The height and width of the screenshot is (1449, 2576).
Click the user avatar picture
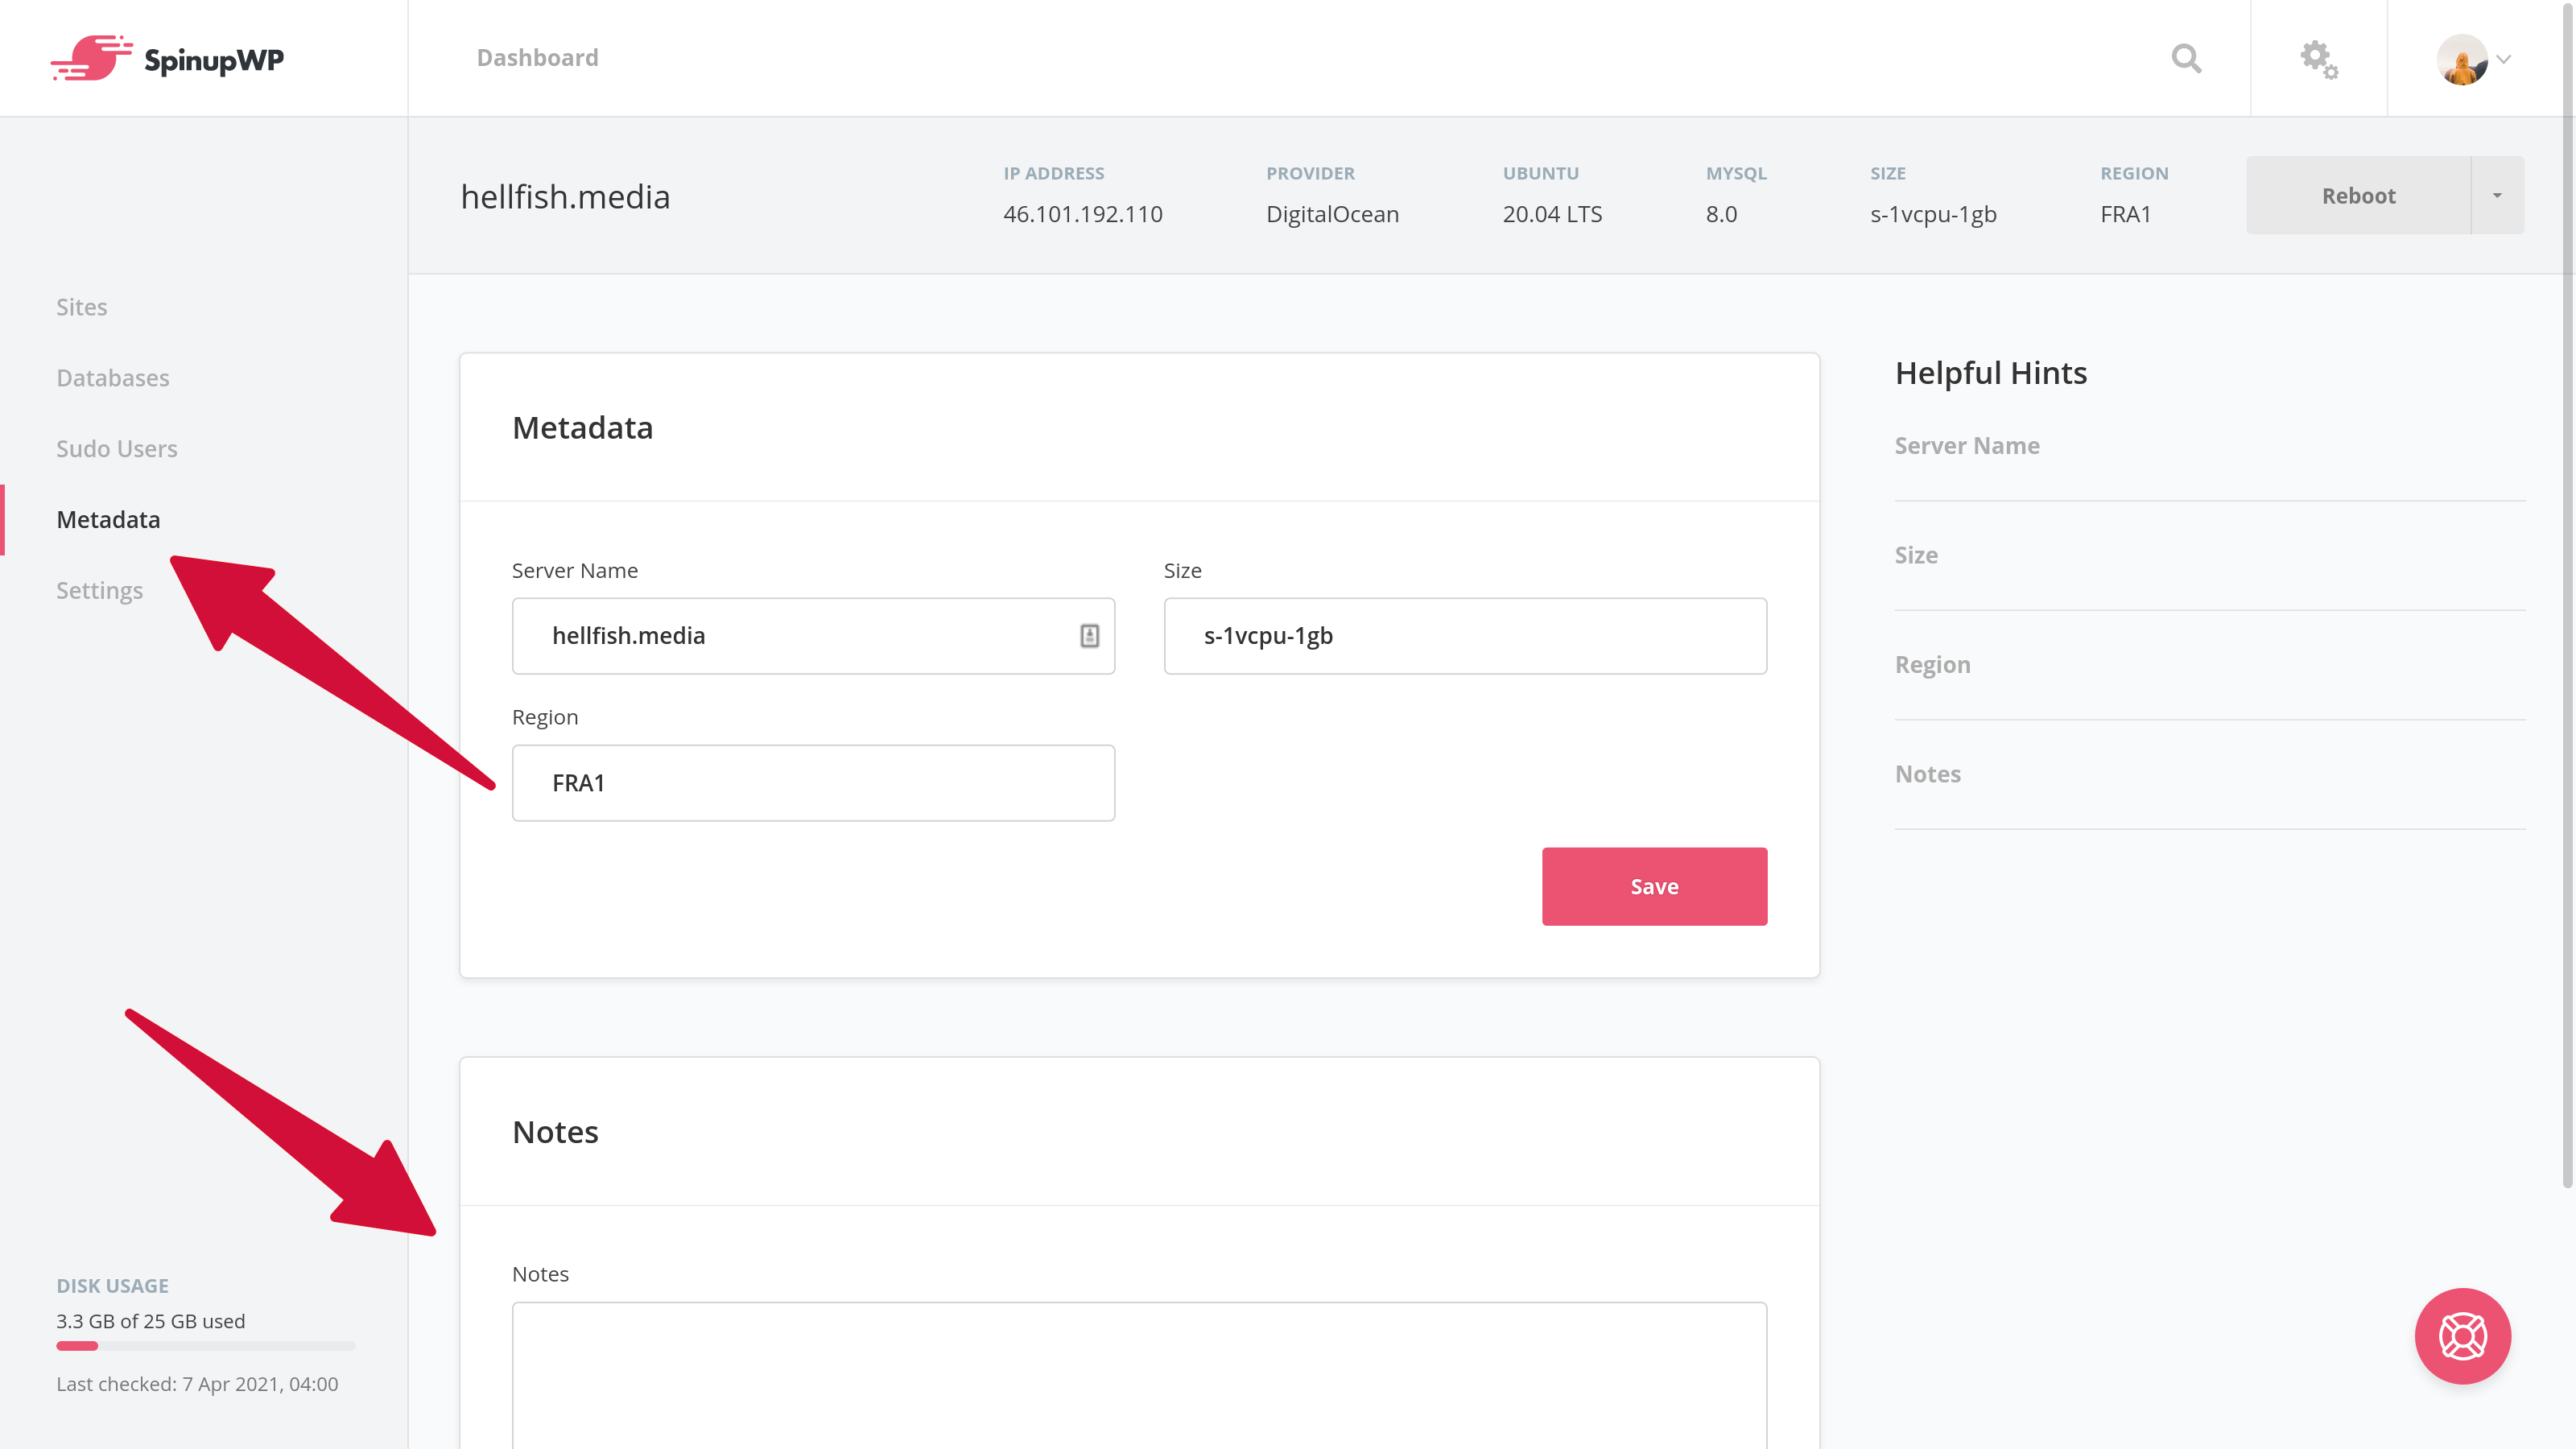tap(2461, 59)
